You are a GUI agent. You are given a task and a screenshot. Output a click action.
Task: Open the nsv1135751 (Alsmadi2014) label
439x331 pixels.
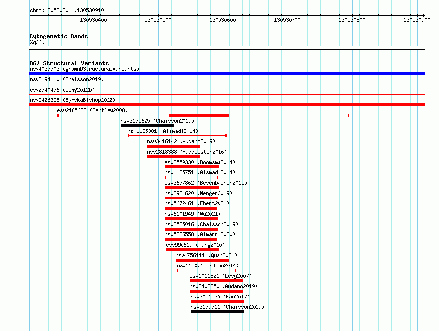(x=200, y=172)
